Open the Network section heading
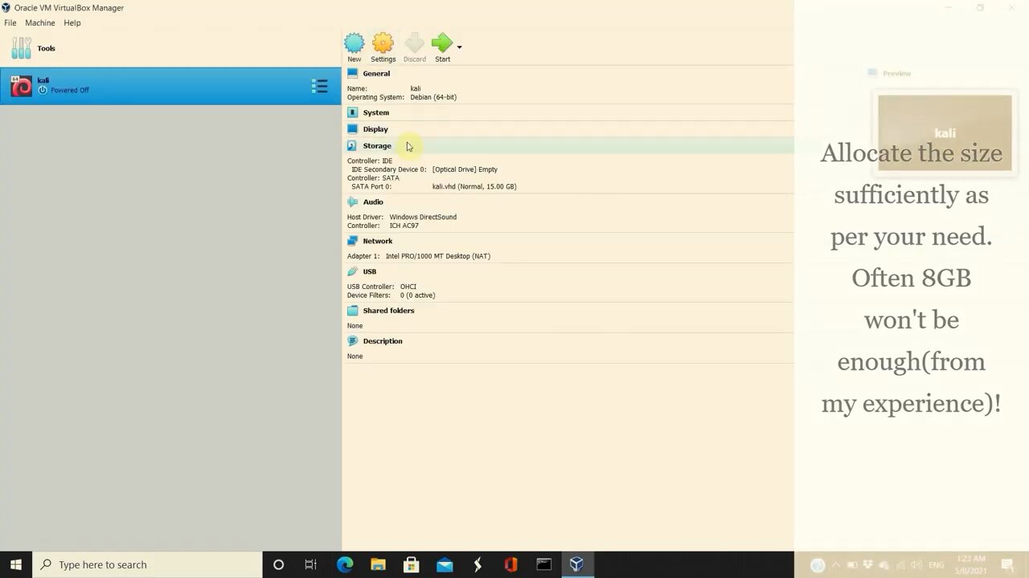The image size is (1029, 578). [x=378, y=241]
